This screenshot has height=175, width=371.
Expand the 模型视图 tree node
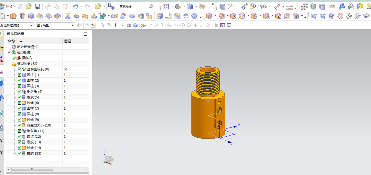9,52
